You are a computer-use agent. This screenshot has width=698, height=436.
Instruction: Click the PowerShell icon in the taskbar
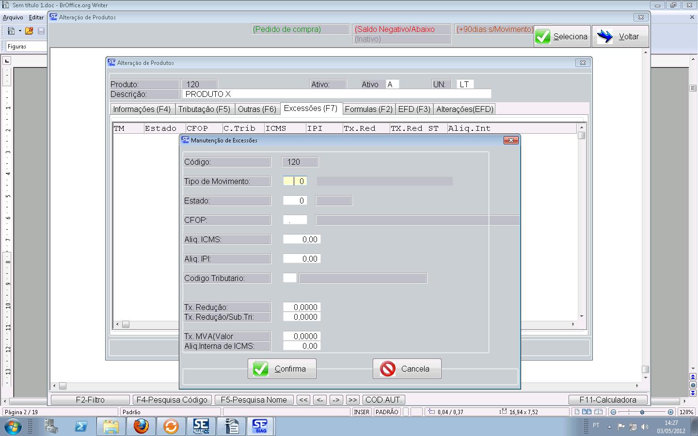pyautogui.click(x=81, y=426)
